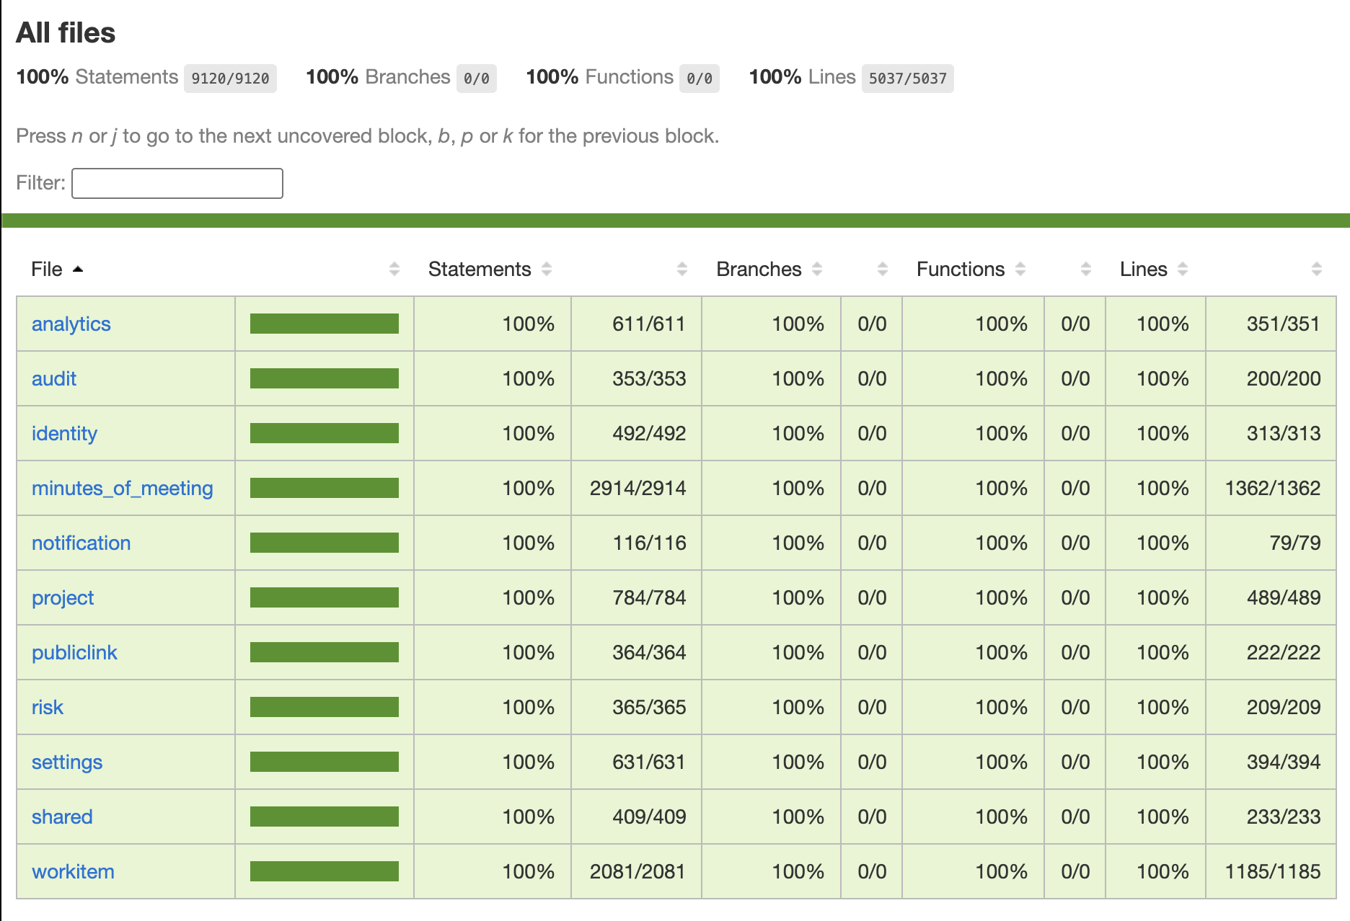Select the 1185/1185 lines cell
Image resolution: width=1350 pixels, height=921 pixels.
1271,872
